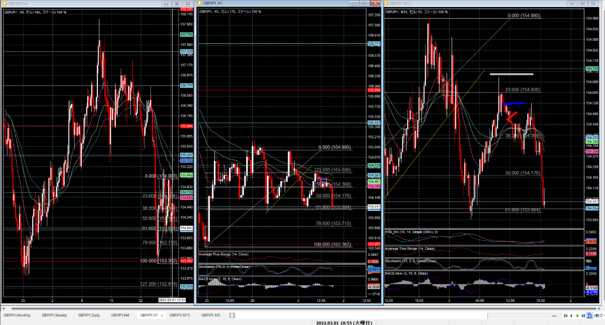Click the 0.000 (154.990) Fibonacci label on M15 chart
605x325 pixels.
coord(524,16)
